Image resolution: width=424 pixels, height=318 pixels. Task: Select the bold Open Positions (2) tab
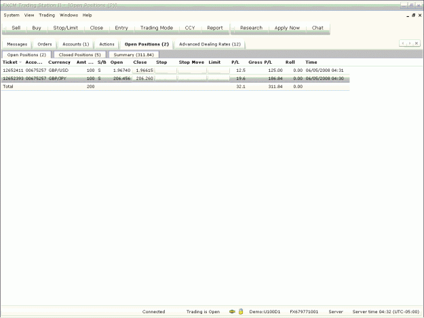[x=147, y=44]
